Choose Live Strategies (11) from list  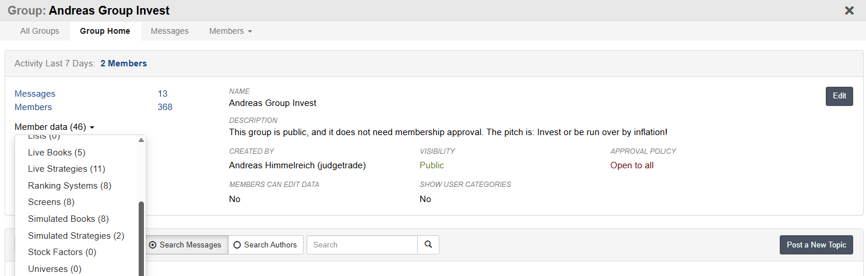[66, 169]
